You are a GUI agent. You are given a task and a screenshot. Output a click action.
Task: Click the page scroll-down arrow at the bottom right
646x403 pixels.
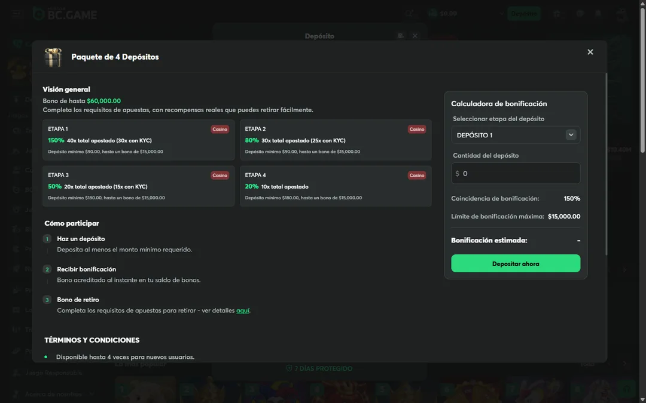[x=642, y=399]
